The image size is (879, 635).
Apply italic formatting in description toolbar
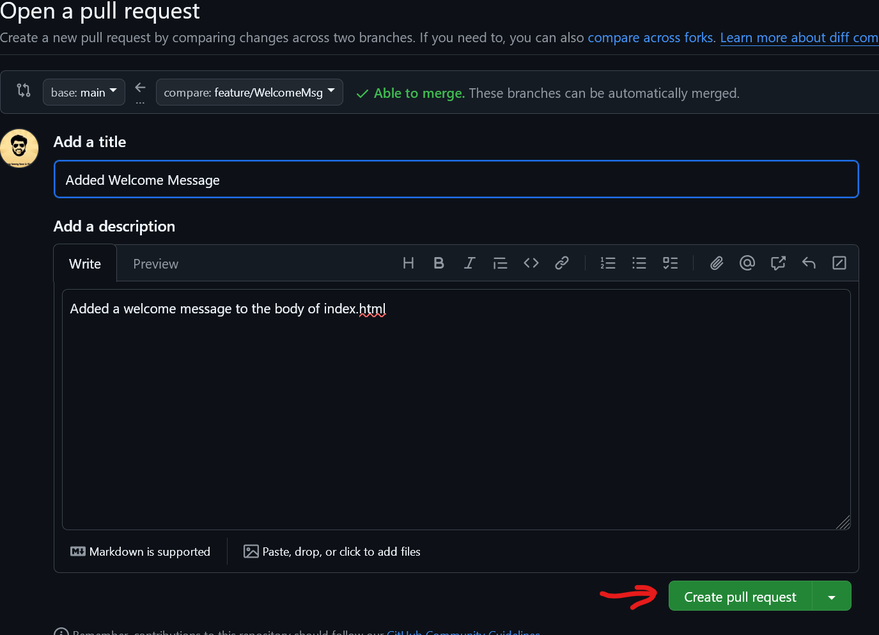[x=469, y=263]
